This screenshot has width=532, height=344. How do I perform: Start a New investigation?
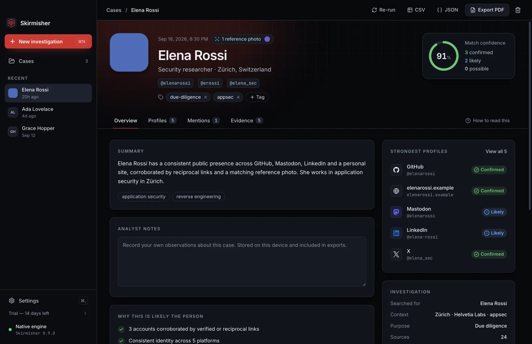(x=48, y=42)
